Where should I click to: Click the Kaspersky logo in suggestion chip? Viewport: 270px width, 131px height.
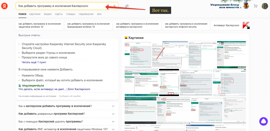246,25
